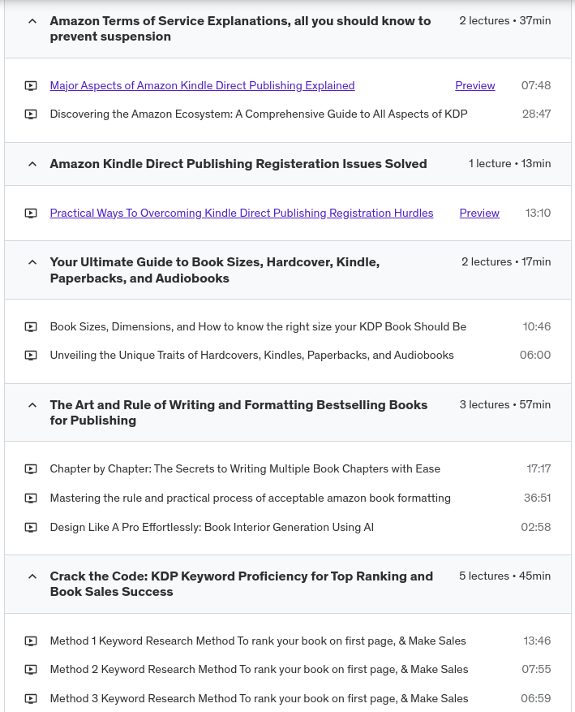
Task: Collapse the Crack the Code KDP Keyword section
Action: click(32, 576)
